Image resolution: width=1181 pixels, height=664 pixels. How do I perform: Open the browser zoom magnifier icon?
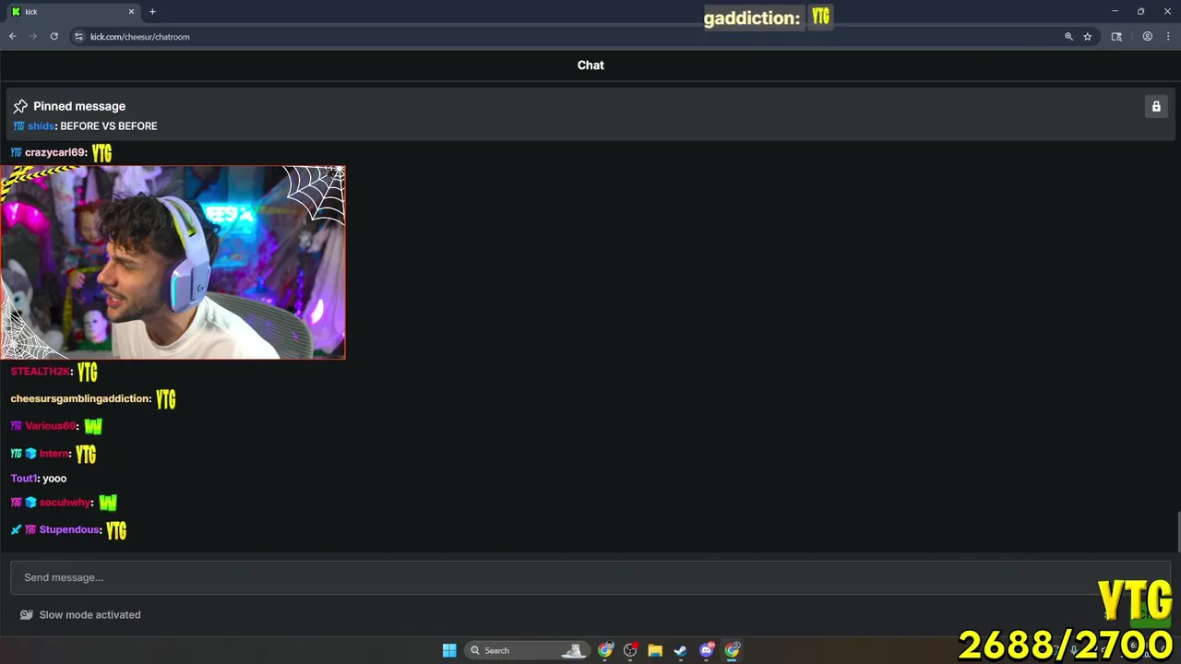pos(1068,36)
